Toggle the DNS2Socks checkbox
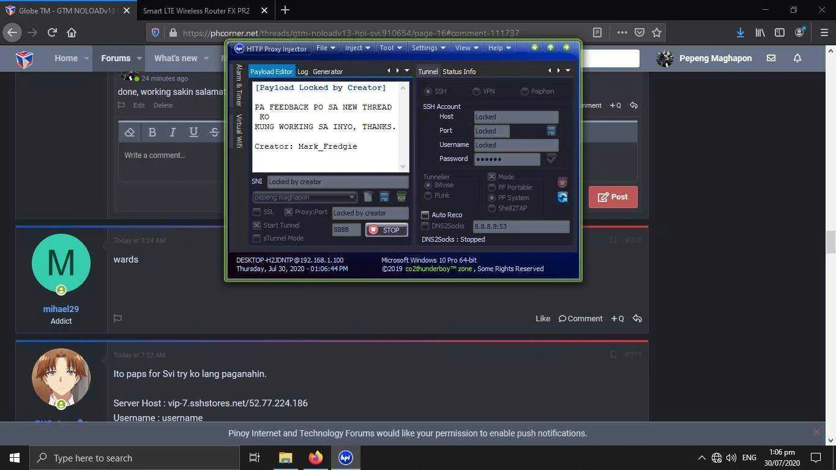The height and width of the screenshot is (470, 836). point(425,226)
